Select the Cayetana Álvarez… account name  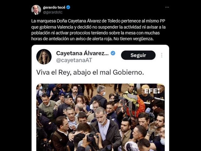82,53
